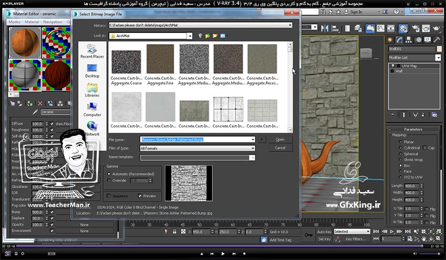The height and width of the screenshot is (260, 446).
Task: Open the Look in ArchMat dropdown
Action: pos(190,36)
